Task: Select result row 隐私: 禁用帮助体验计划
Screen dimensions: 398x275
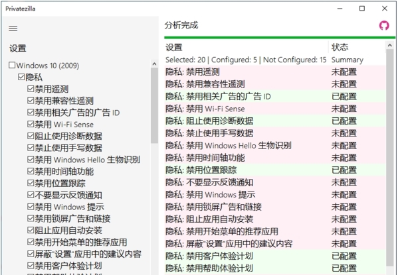Action: point(275,268)
